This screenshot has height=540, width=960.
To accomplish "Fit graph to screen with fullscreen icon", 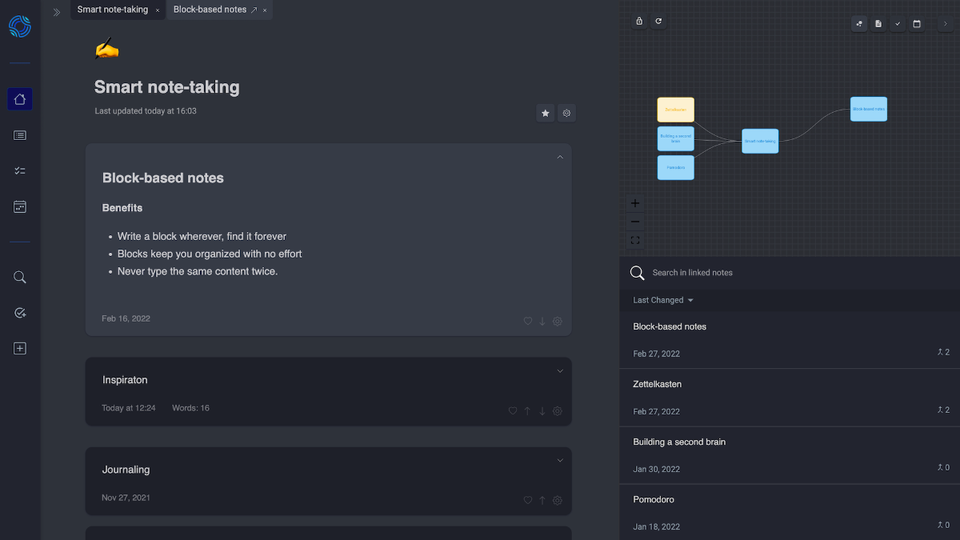I will pos(635,240).
